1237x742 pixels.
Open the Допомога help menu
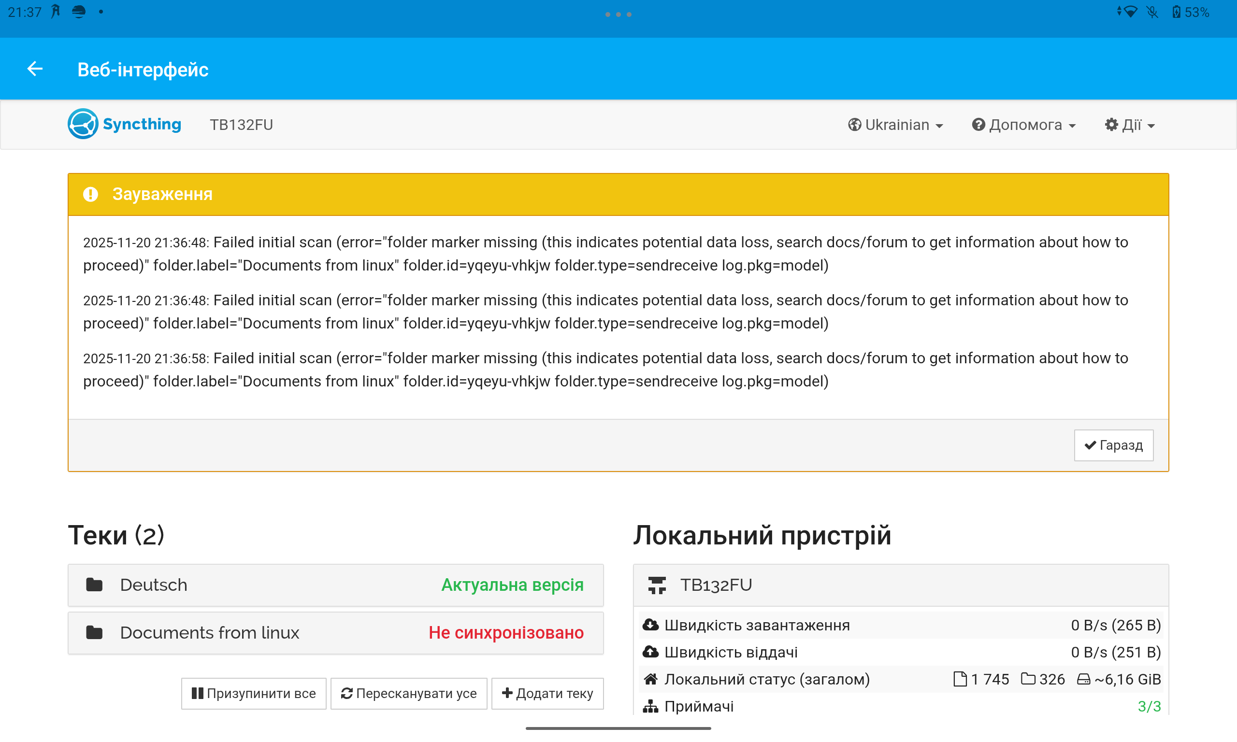pyautogui.click(x=1023, y=125)
